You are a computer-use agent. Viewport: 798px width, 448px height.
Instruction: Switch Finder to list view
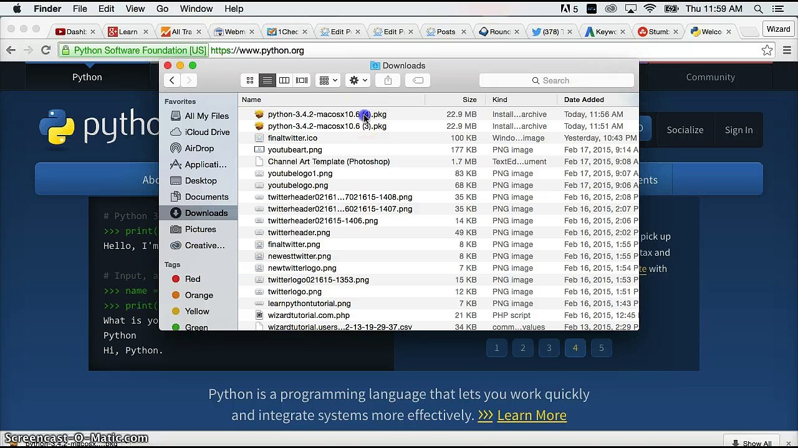pos(267,80)
